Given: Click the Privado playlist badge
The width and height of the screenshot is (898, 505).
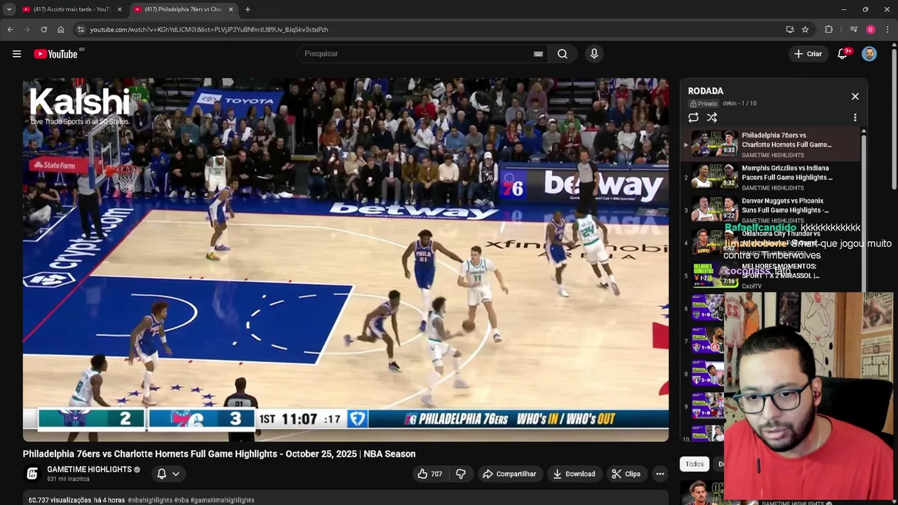Looking at the screenshot, I should (x=704, y=104).
